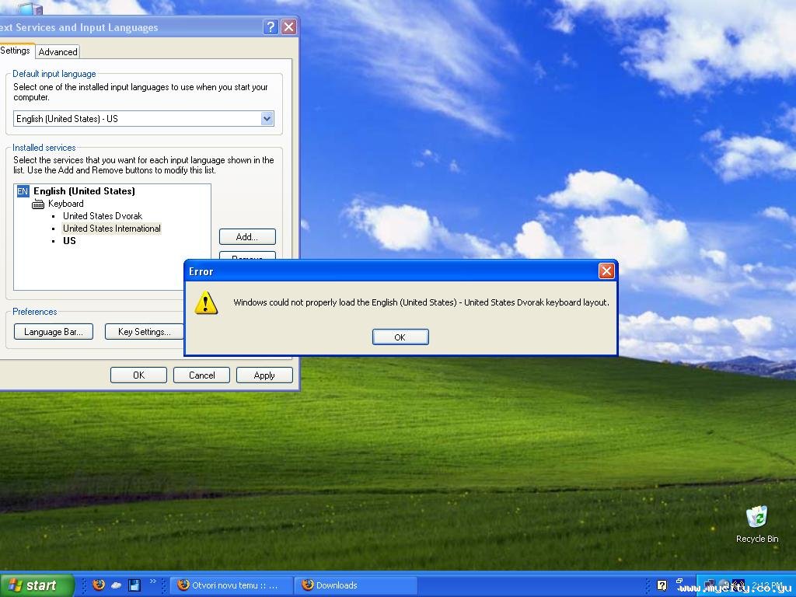Switch to the Advanced tab
796x597 pixels.
coord(58,52)
